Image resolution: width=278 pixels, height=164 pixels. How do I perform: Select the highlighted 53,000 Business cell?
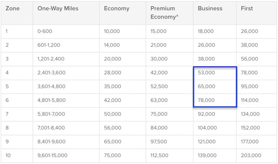(x=207, y=73)
